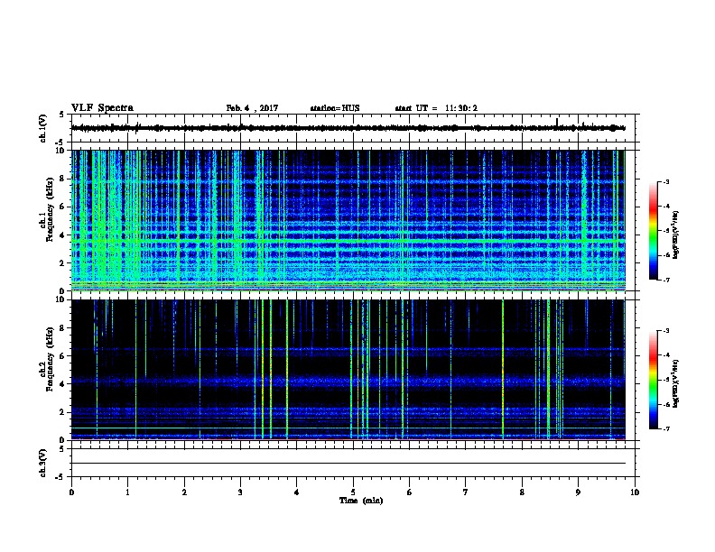
Task: Click the "-3" label on the ch.1 color bar
Action: click(x=665, y=181)
